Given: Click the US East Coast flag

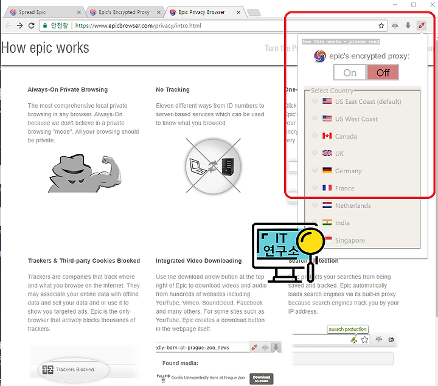Looking at the screenshot, I should (327, 101).
